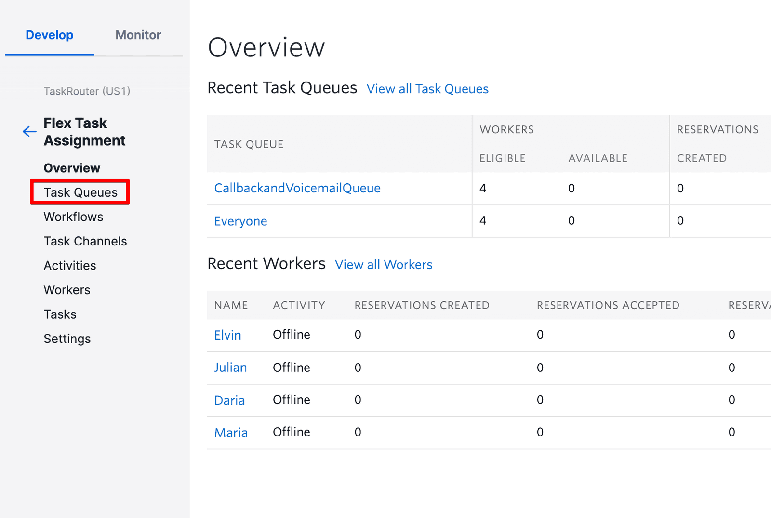The width and height of the screenshot is (771, 518).
Task: Switch to the Monitor tab
Action: pyautogui.click(x=138, y=35)
